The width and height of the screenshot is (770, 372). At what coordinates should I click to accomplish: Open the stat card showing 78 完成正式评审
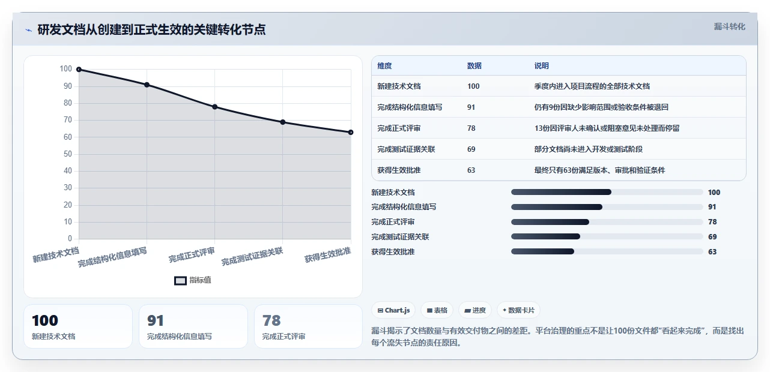[308, 326]
